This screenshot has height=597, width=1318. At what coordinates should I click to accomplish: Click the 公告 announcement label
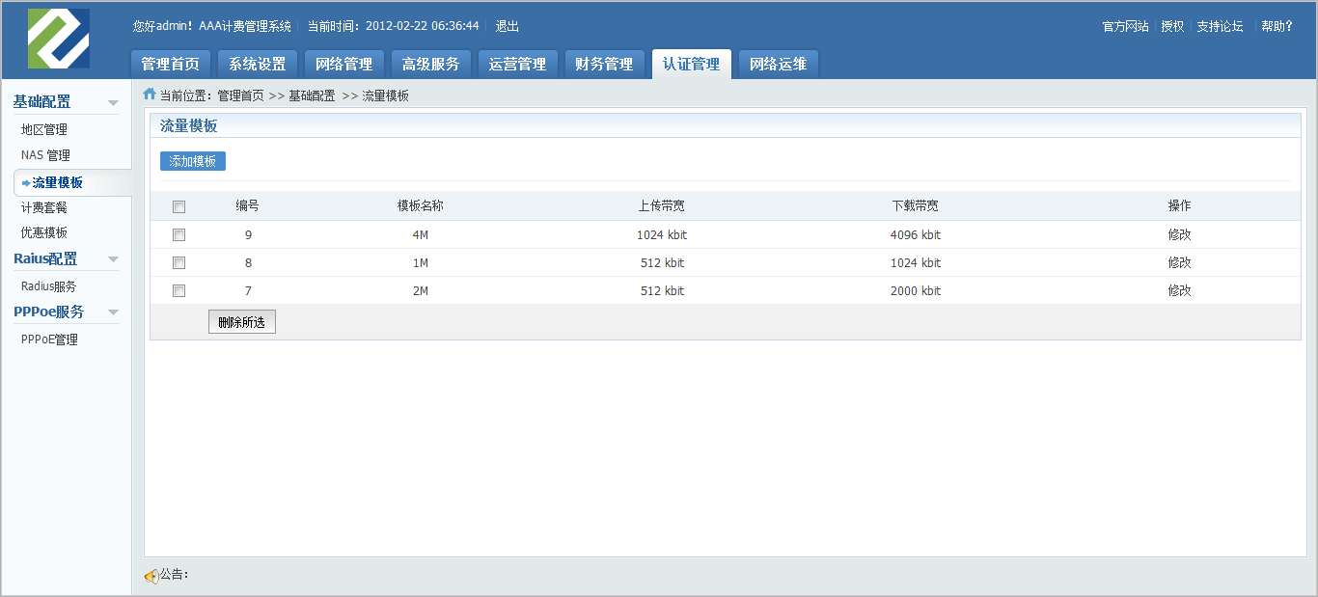tap(175, 574)
